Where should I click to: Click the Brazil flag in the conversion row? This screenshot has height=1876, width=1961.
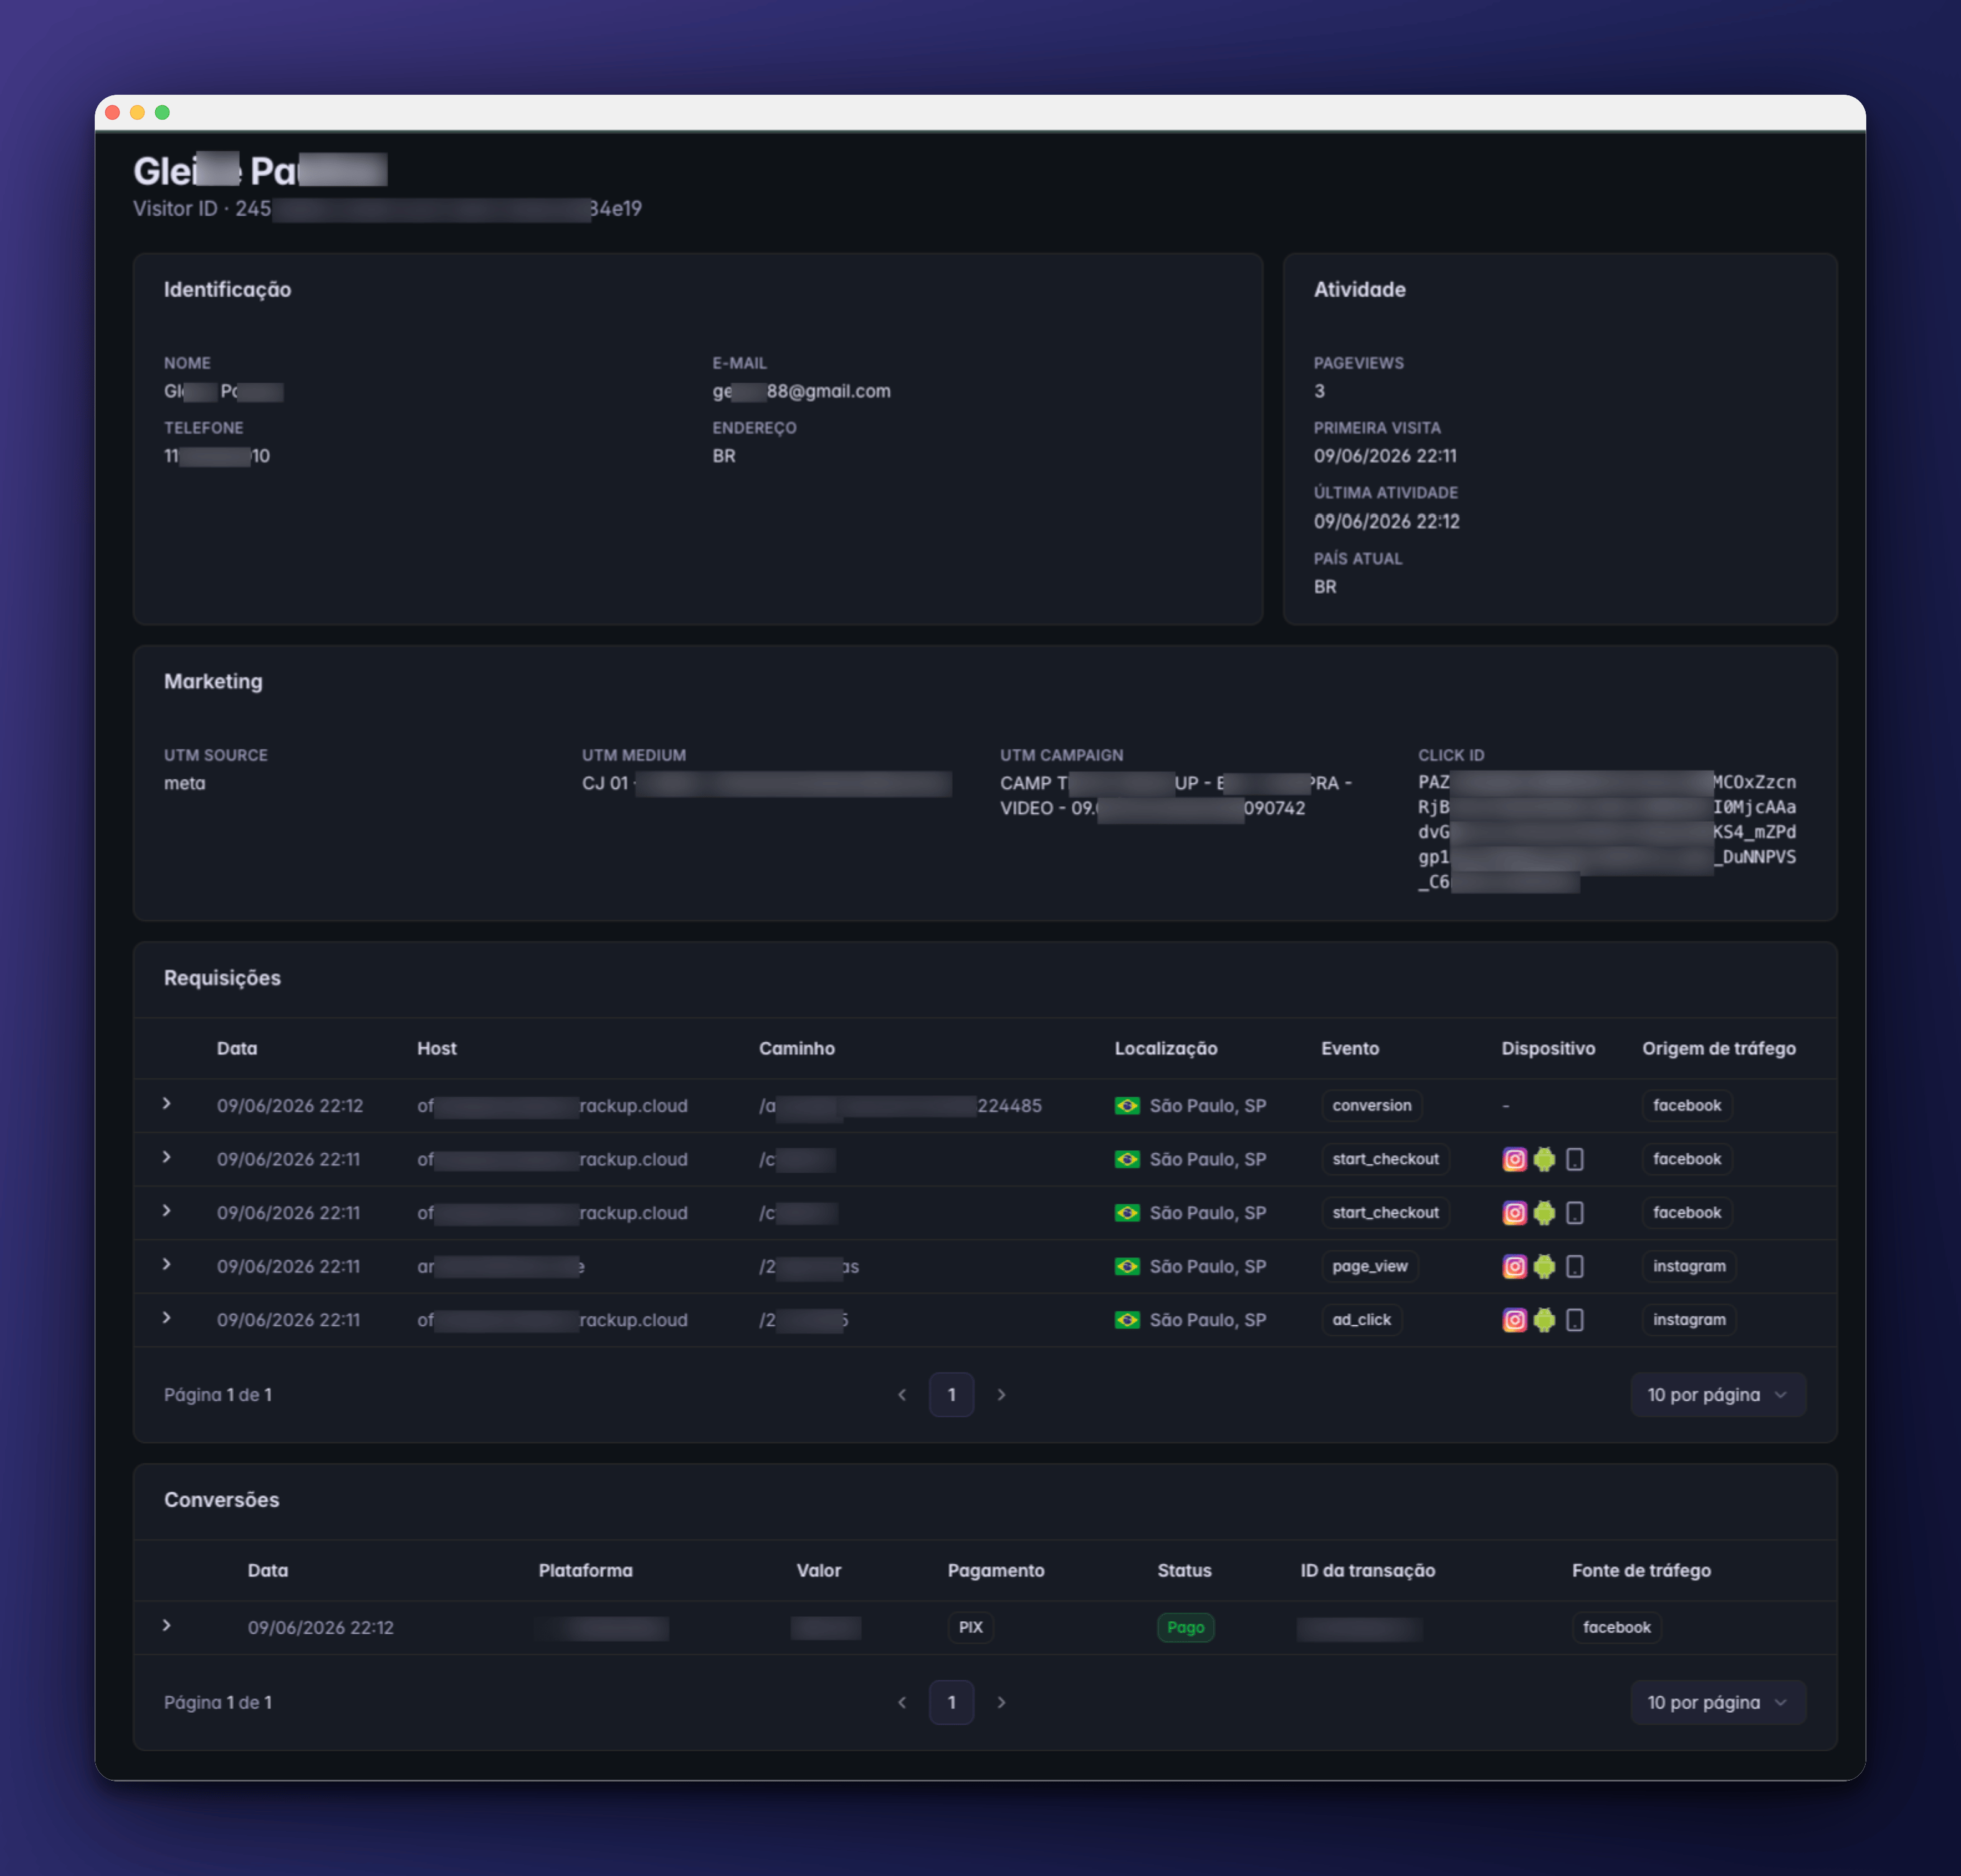1127,1105
